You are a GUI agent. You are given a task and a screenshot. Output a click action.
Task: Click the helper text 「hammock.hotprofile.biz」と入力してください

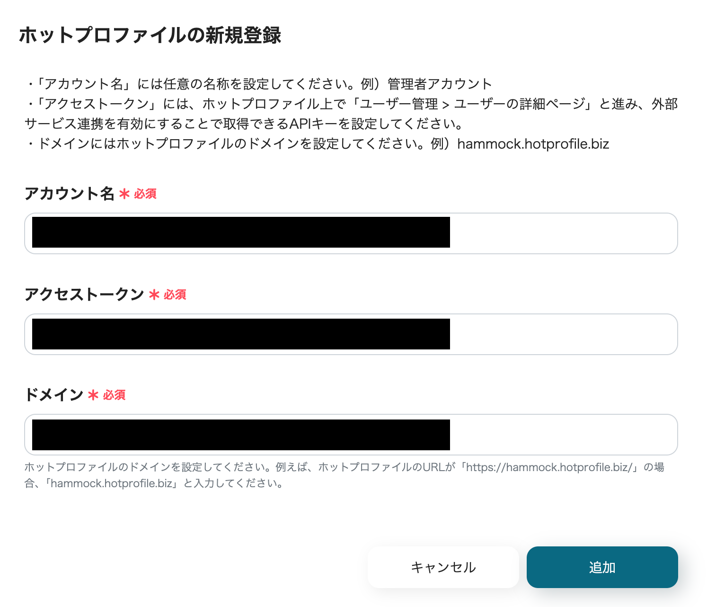(163, 483)
